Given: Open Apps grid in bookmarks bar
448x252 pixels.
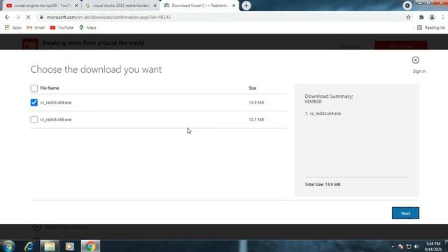Looking at the screenshot, I should (x=13, y=27).
